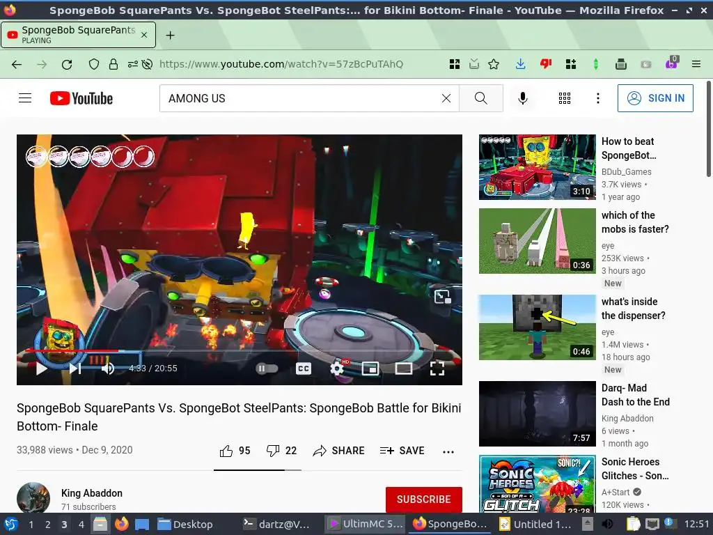Open King Abaddon channel avatar

(x=33, y=497)
